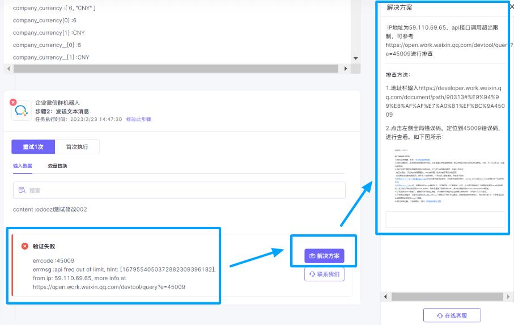
Task: Click the 在线客服 button
Action: [452, 315]
